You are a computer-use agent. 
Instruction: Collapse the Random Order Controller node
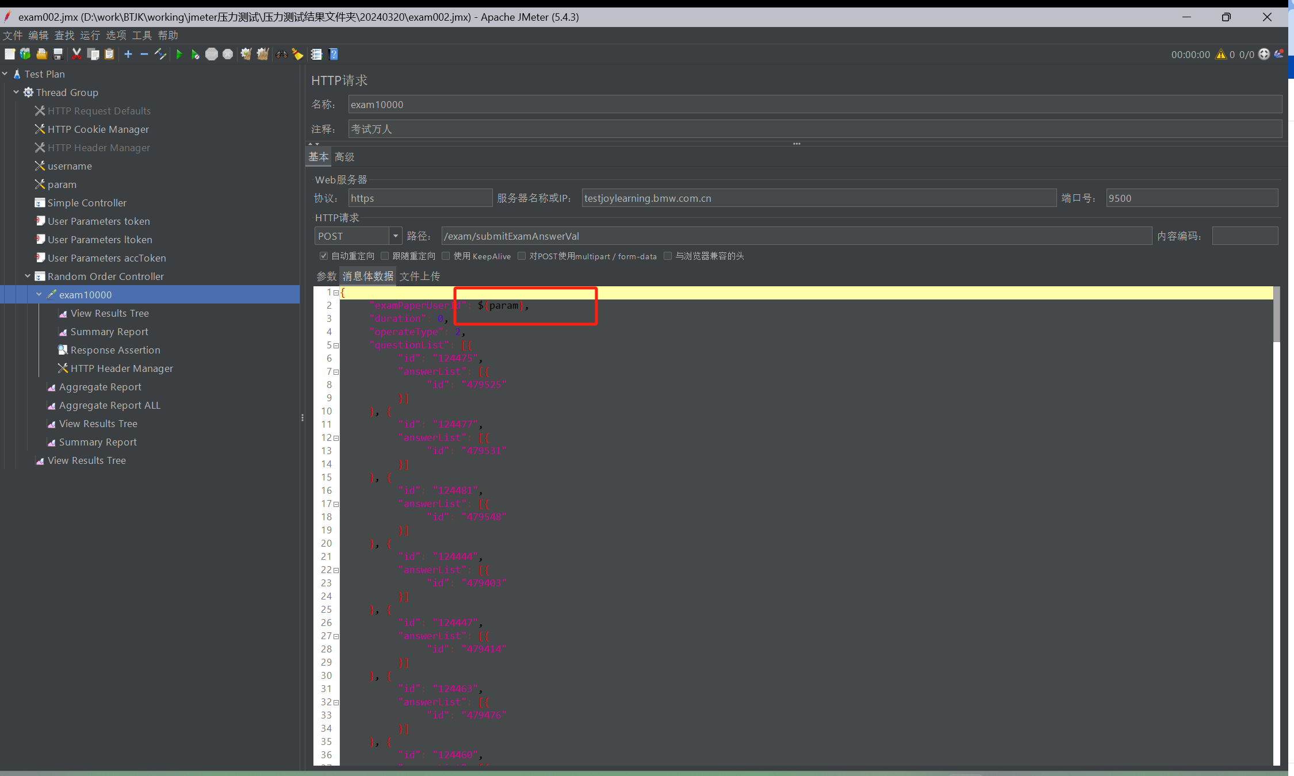click(28, 276)
